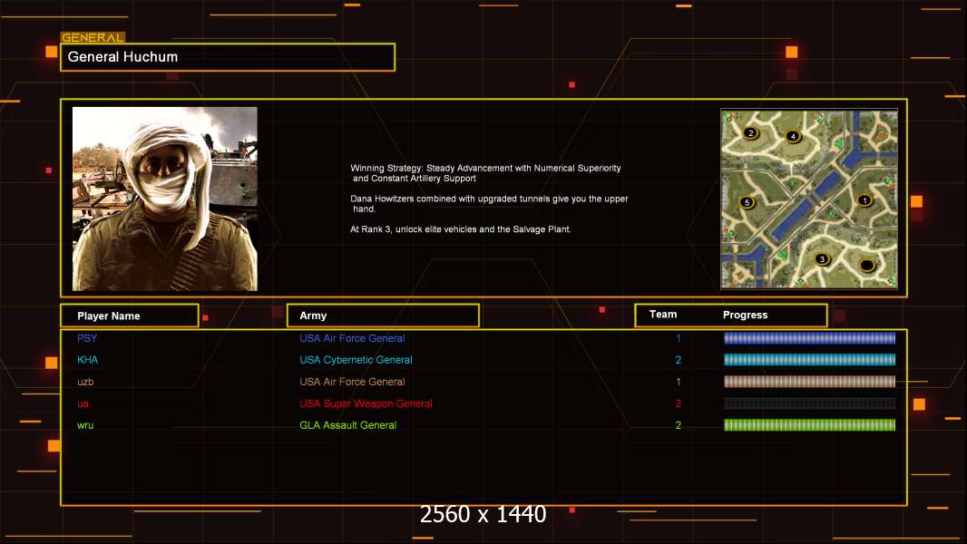Select player PSY in the list
The image size is (967, 544).
coord(87,338)
